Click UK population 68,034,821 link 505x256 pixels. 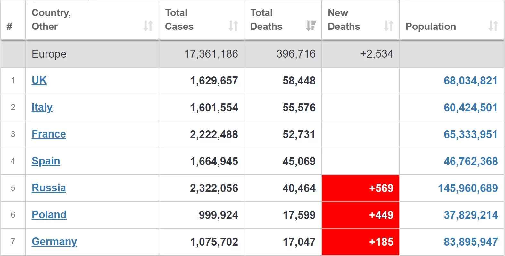click(471, 81)
